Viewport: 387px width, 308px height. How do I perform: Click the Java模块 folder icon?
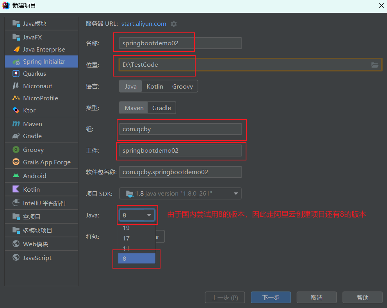click(16, 24)
